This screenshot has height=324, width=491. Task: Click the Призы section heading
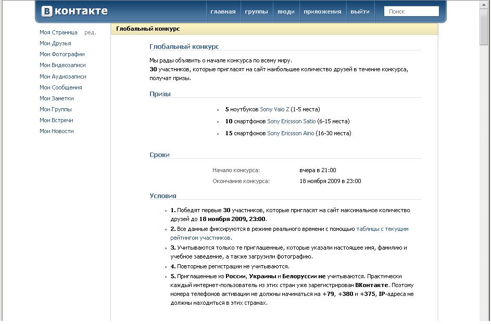pyautogui.click(x=160, y=94)
